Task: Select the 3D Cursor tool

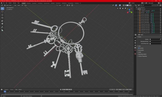Action: coord(2,12)
